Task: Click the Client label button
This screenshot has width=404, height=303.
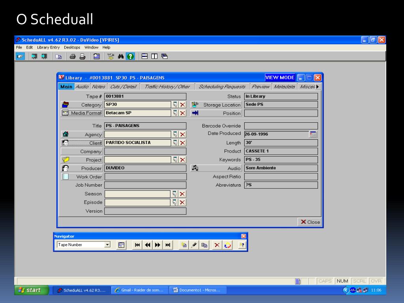Action: (x=82, y=143)
